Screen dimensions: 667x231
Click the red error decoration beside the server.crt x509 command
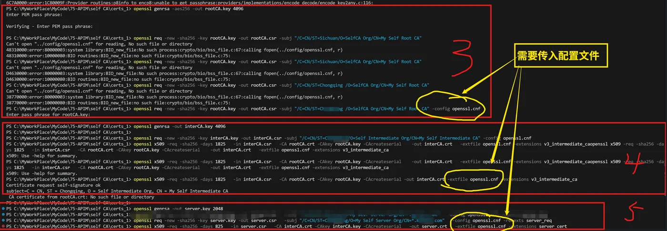tap(4, 227)
